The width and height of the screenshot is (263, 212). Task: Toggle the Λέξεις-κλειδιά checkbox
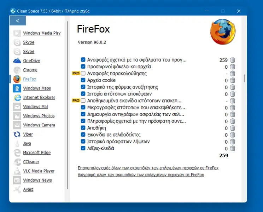(x=83, y=148)
